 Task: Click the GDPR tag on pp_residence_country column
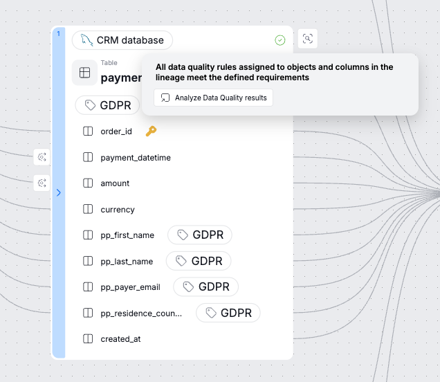pos(228,313)
